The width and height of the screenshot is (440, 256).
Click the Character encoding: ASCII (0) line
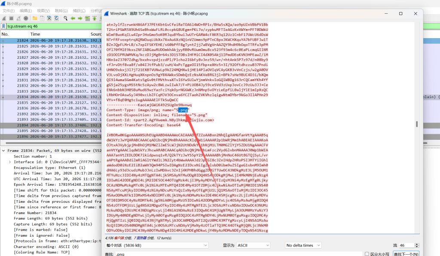46,247
